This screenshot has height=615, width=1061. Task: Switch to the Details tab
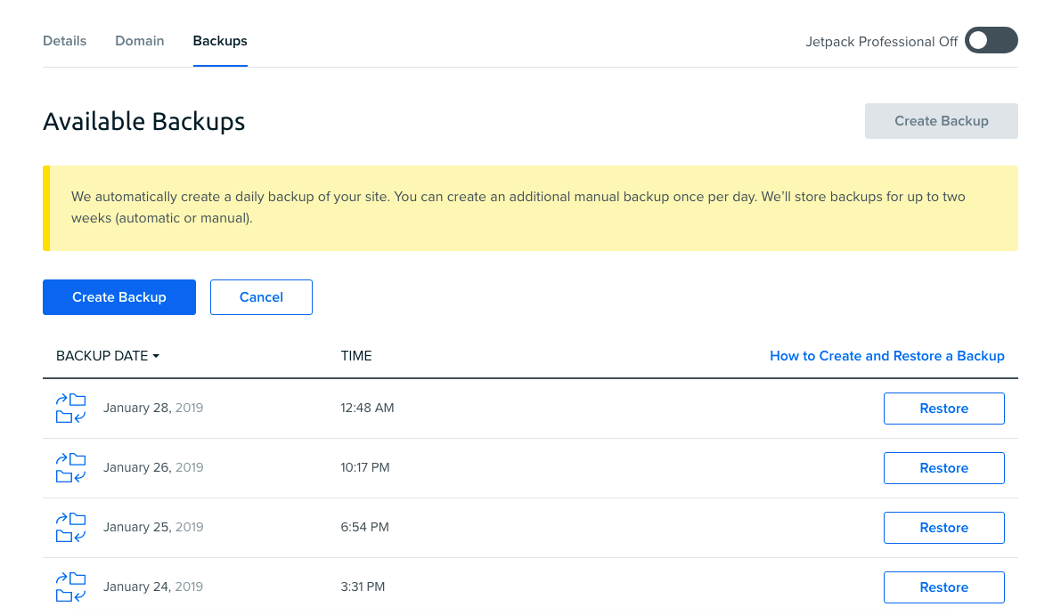pyautogui.click(x=64, y=41)
